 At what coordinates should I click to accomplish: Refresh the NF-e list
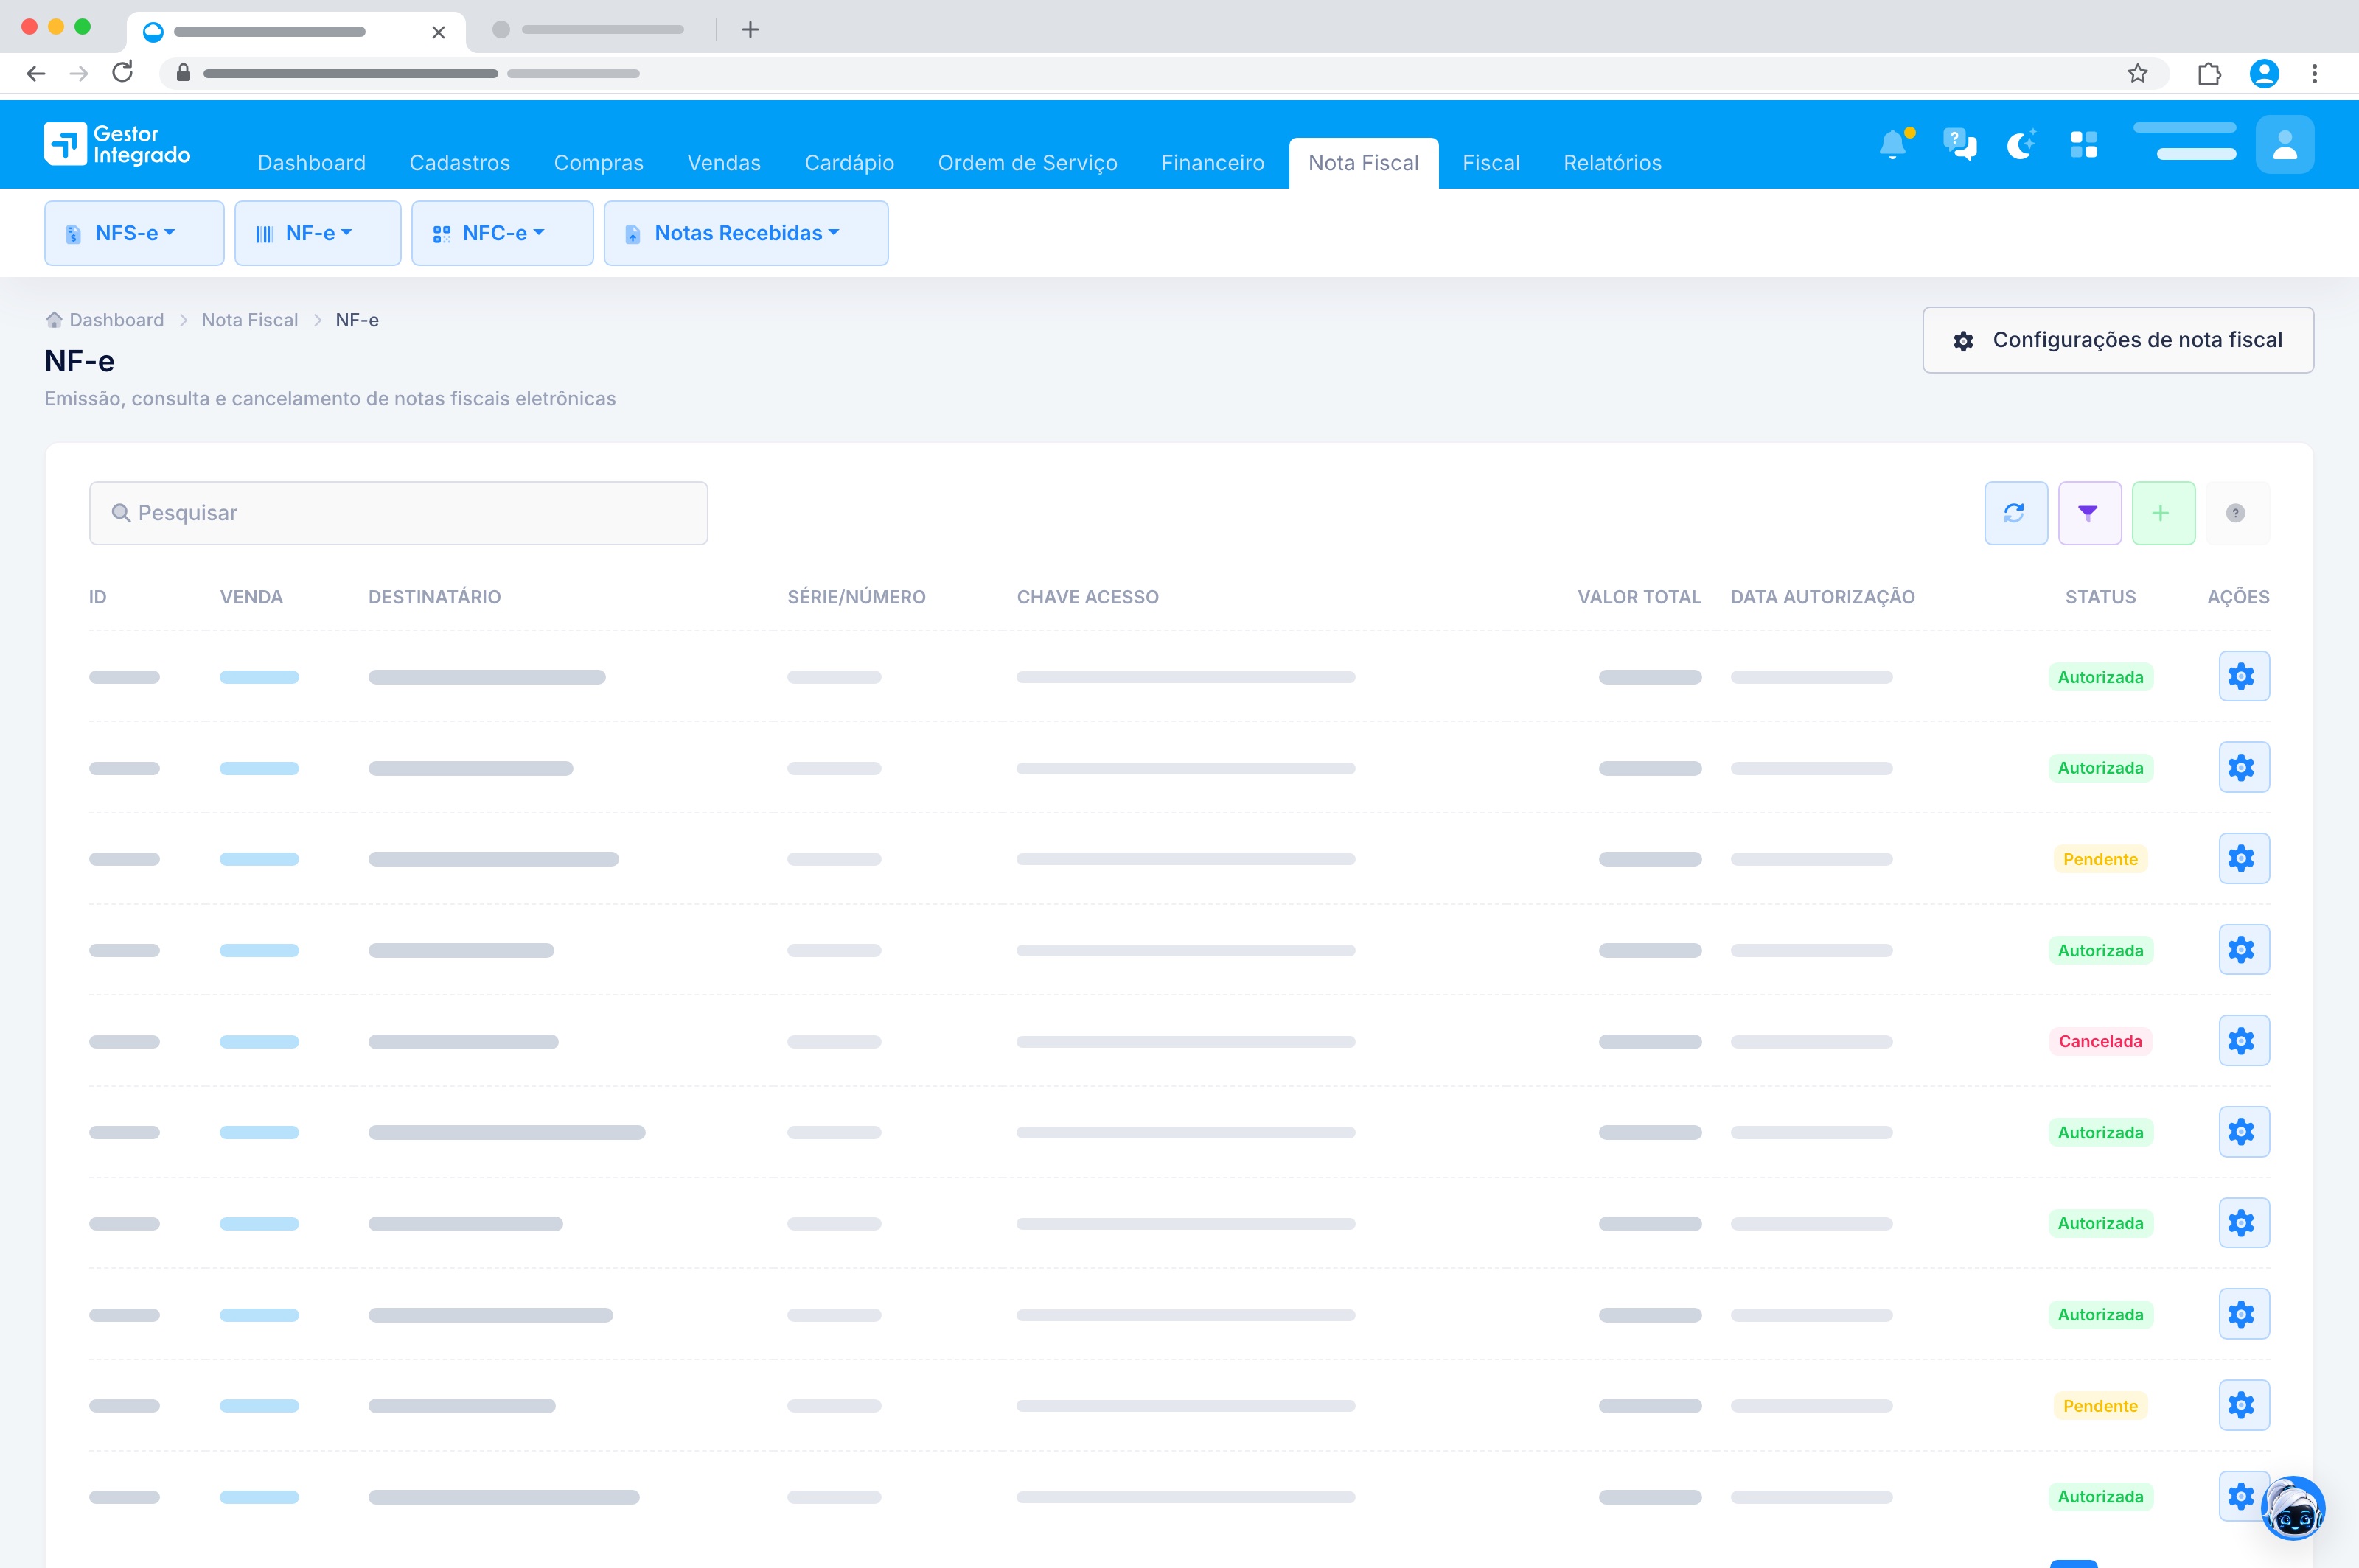pos(2015,513)
